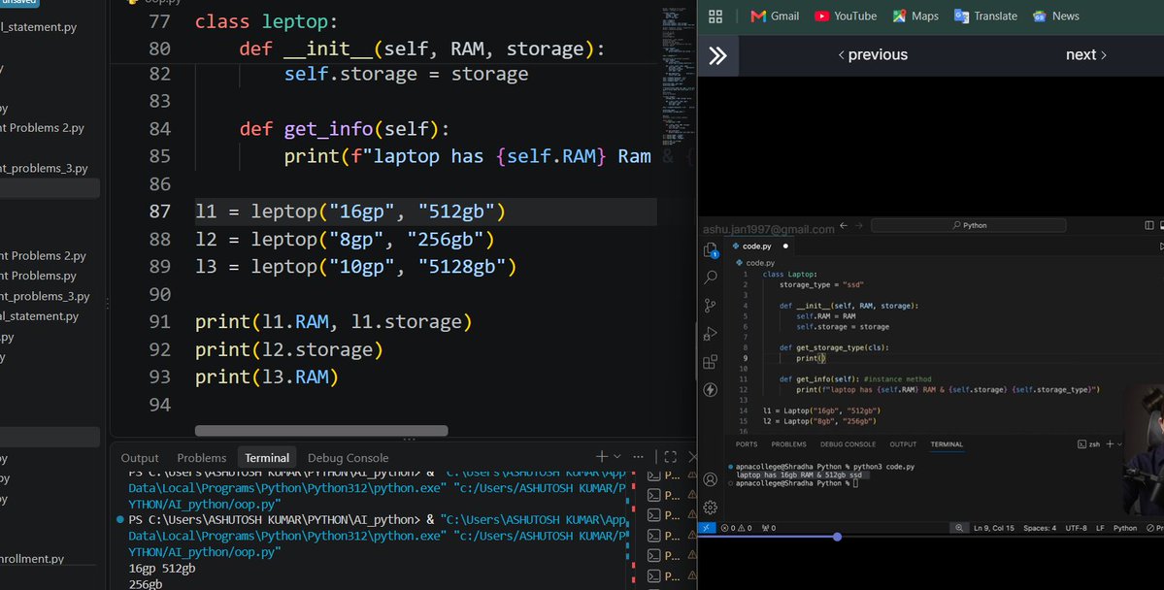Click the DEBUG CONSOLE tab in the video
The width and height of the screenshot is (1164, 590).
point(848,444)
